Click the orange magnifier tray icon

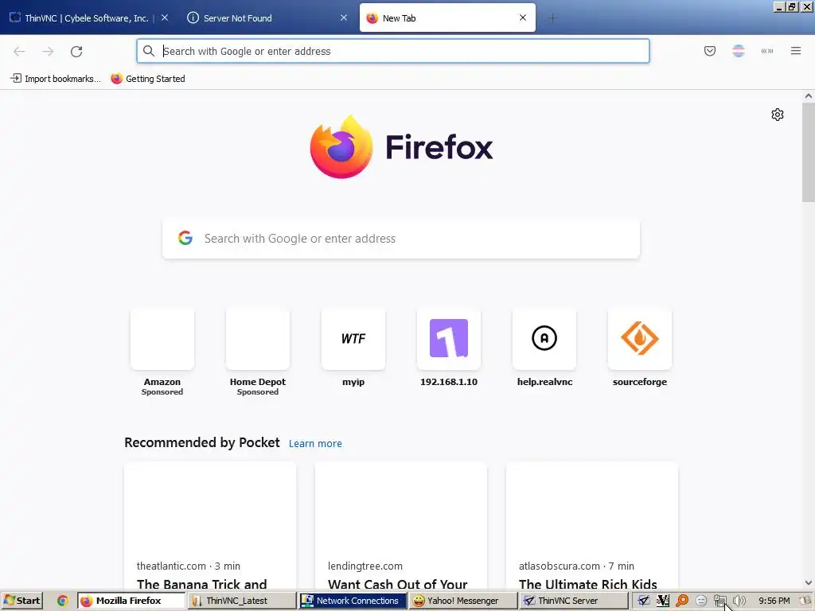(x=682, y=601)
